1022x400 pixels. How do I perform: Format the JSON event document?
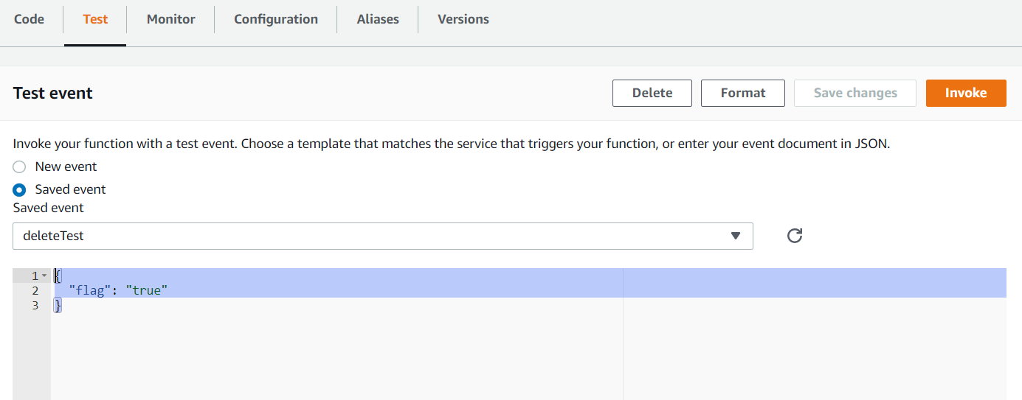[743, 93]
